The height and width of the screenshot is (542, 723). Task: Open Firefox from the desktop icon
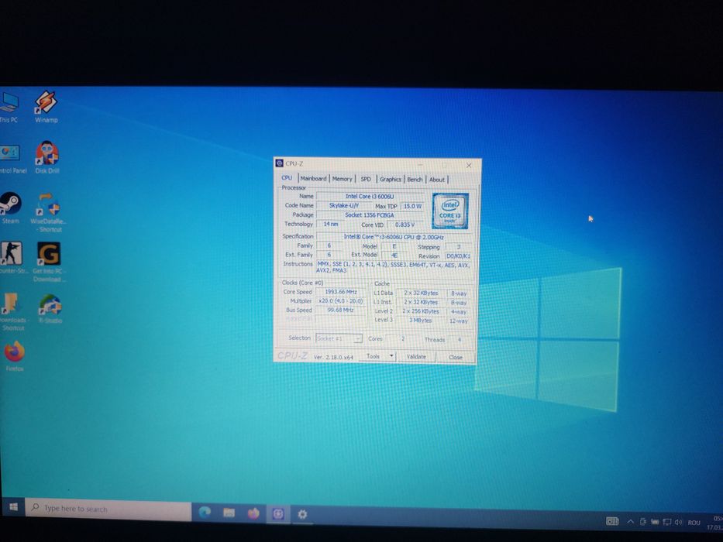(14, 355)
